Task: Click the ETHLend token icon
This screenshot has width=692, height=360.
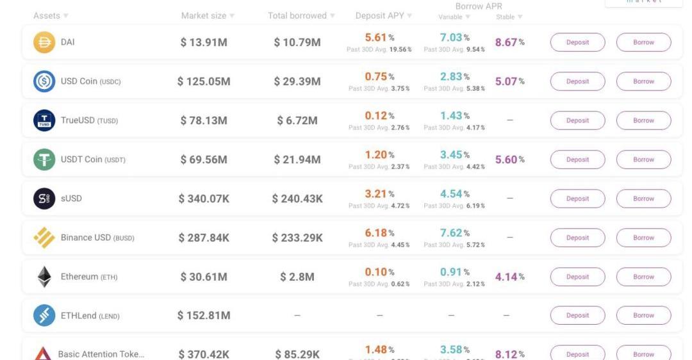Action: click(x=44, y=315)
